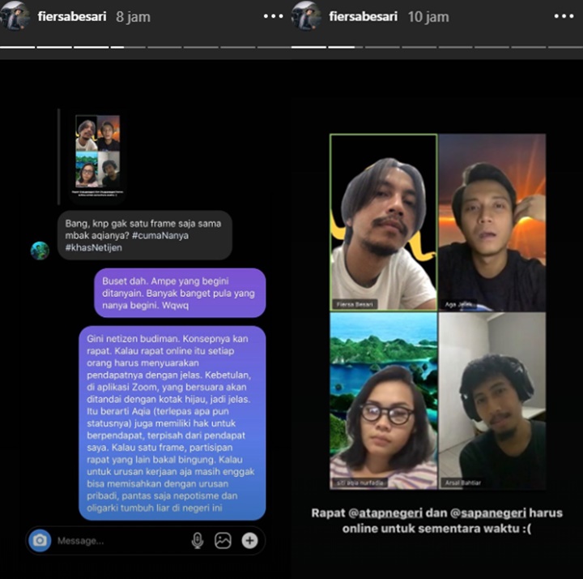Click the '8 jam' timestamp
This screenshot has height=579, width=583.
(133, 17)
